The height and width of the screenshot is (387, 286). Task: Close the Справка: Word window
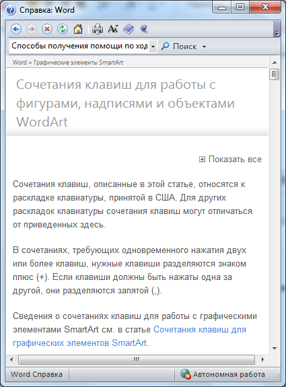(265, 7)
